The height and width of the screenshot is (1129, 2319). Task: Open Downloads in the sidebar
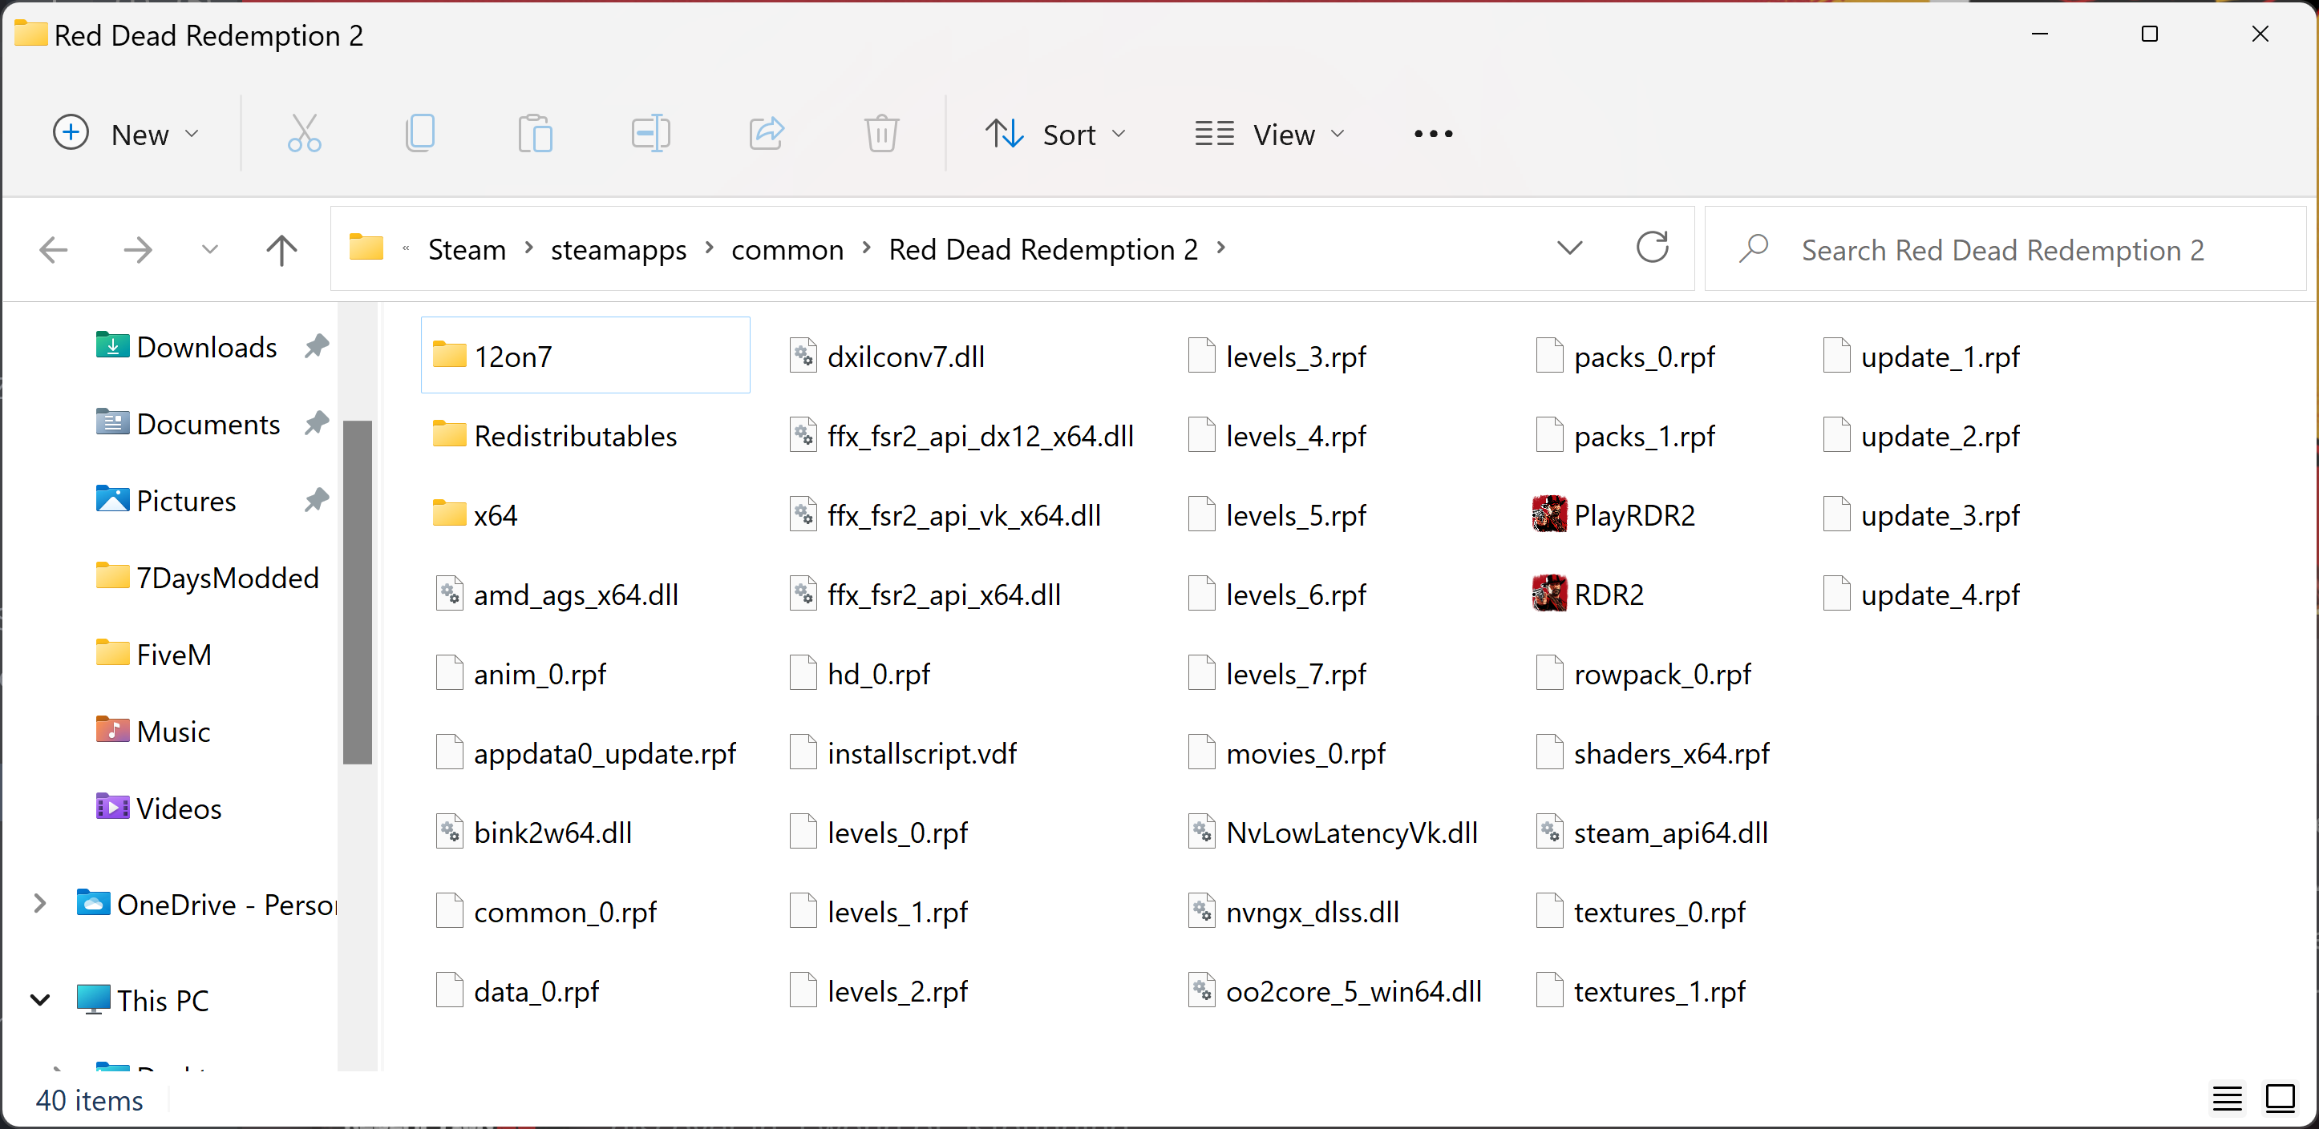[x=186, y=346]
